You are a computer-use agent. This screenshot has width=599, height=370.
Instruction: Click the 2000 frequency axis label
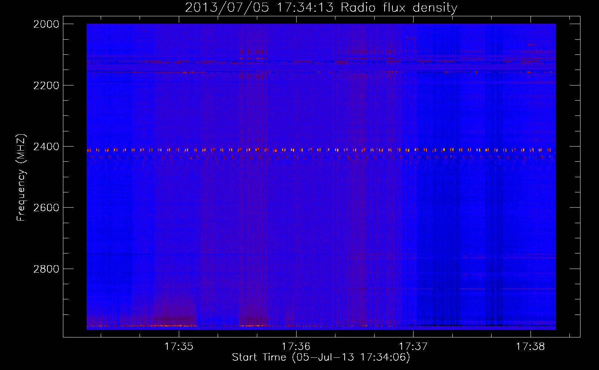[46, 24]
